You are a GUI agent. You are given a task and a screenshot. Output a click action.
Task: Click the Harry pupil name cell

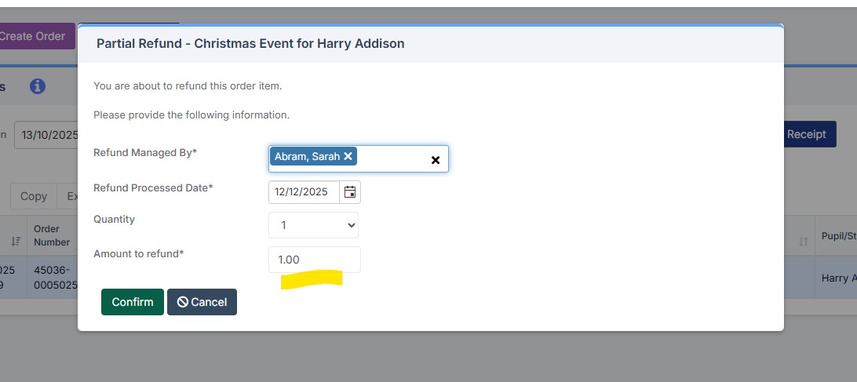tap(838, 278)
